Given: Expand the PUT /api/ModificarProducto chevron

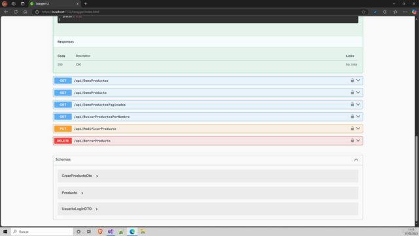Looking at the screenshot, I should point(358,128).
